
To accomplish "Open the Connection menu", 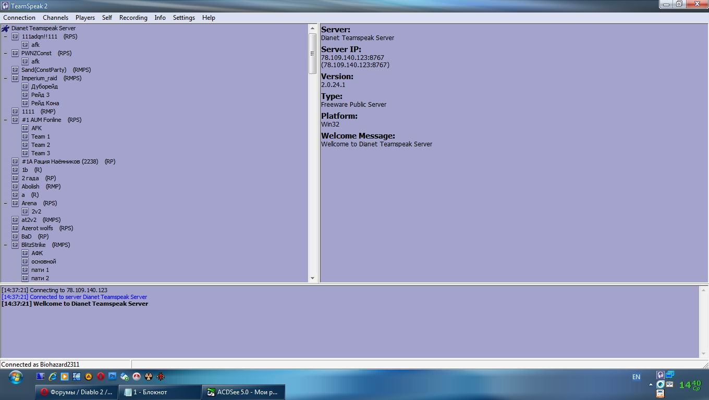I will coord(19,18).
